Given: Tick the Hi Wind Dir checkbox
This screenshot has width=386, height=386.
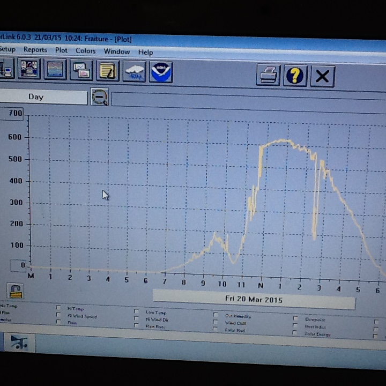Looking at the screenshot, I should pyautogui.click(x=136, y=318).
